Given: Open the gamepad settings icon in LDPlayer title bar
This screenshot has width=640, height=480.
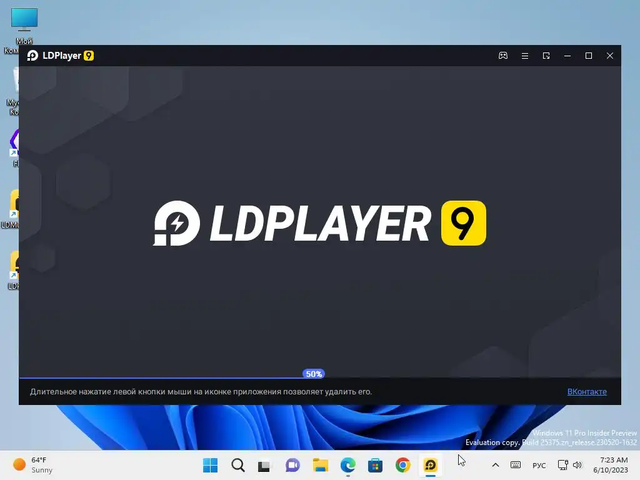Looking at the screenshot, I should (503, 56).
